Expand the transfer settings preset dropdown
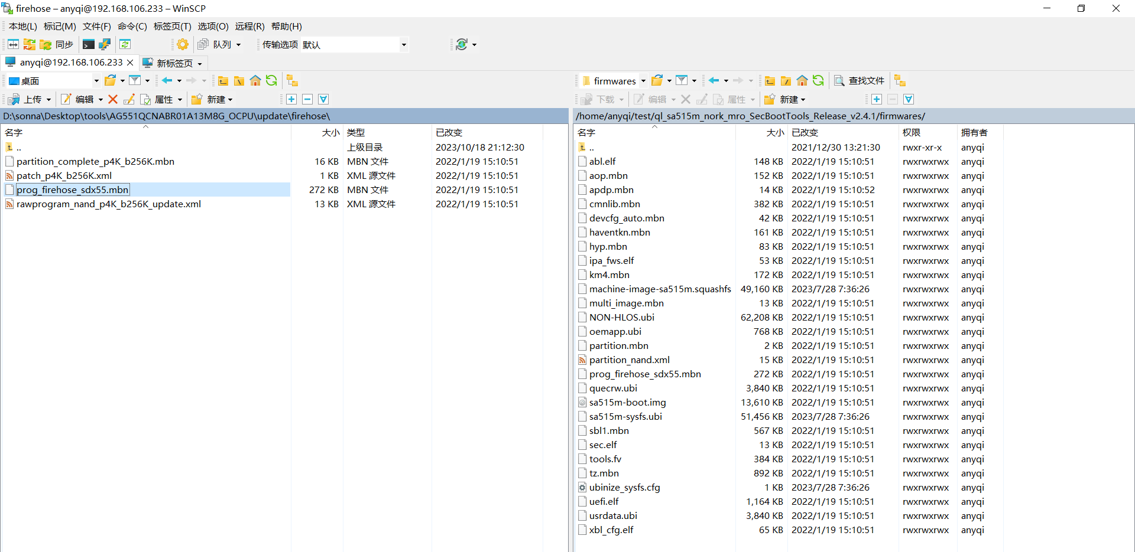This screenshot has width=1135, height=552. [x=404, y=45]
